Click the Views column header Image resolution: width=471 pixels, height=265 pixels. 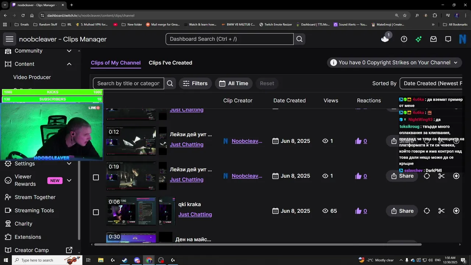pos(331,100)
